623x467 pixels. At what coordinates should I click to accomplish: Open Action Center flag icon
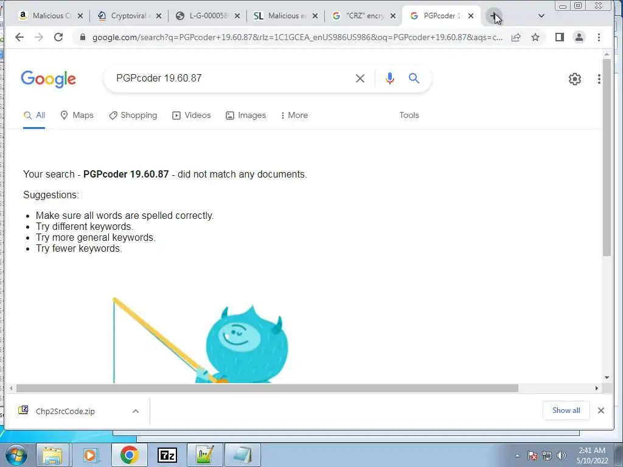[532, 455]
